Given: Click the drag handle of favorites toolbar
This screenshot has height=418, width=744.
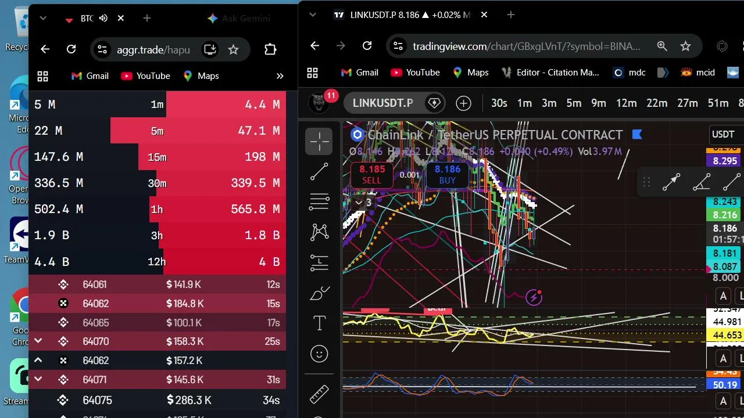Looking at the screenshot, I should point(646,182).
